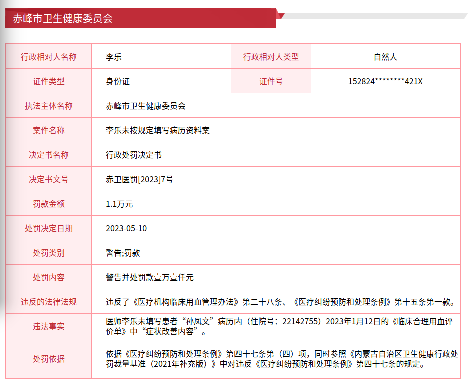Click the 行政处罚决定书 value
Viewport: 473px width, 384px height.
pyautogui.click(x=134, y=155)
